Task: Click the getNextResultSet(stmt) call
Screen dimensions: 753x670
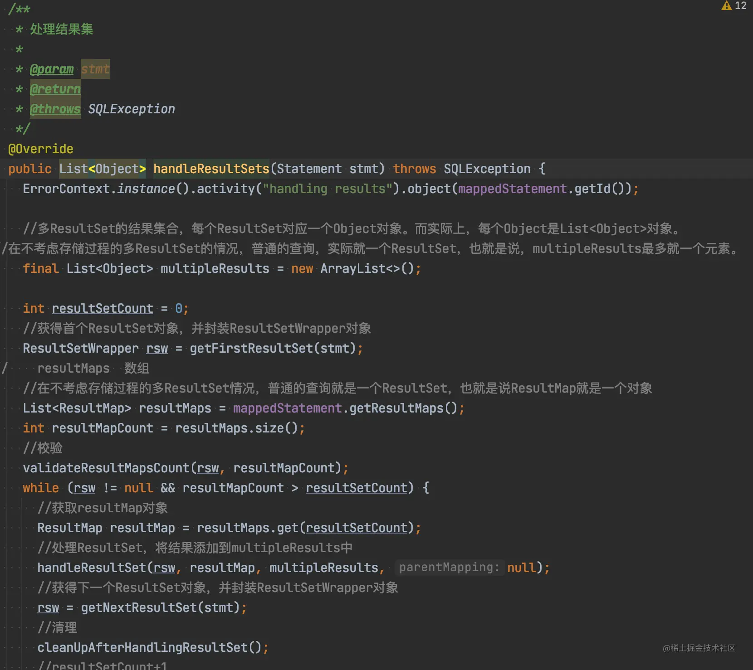Action: [x=160, y=607]
